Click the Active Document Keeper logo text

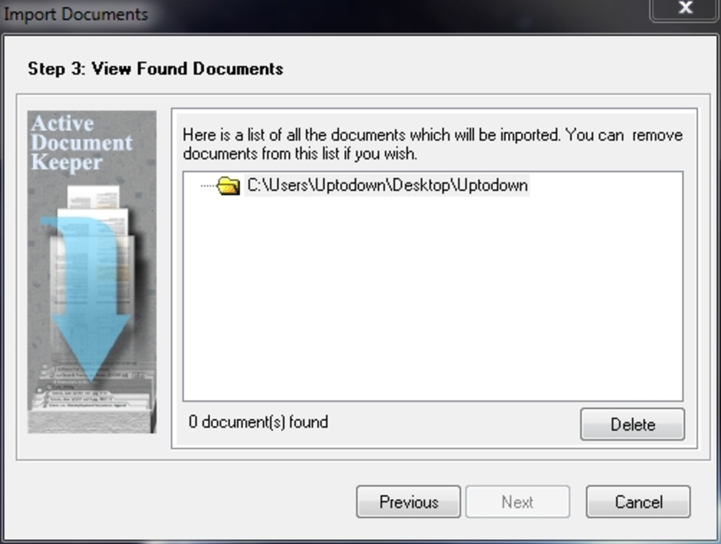point(82,143)
